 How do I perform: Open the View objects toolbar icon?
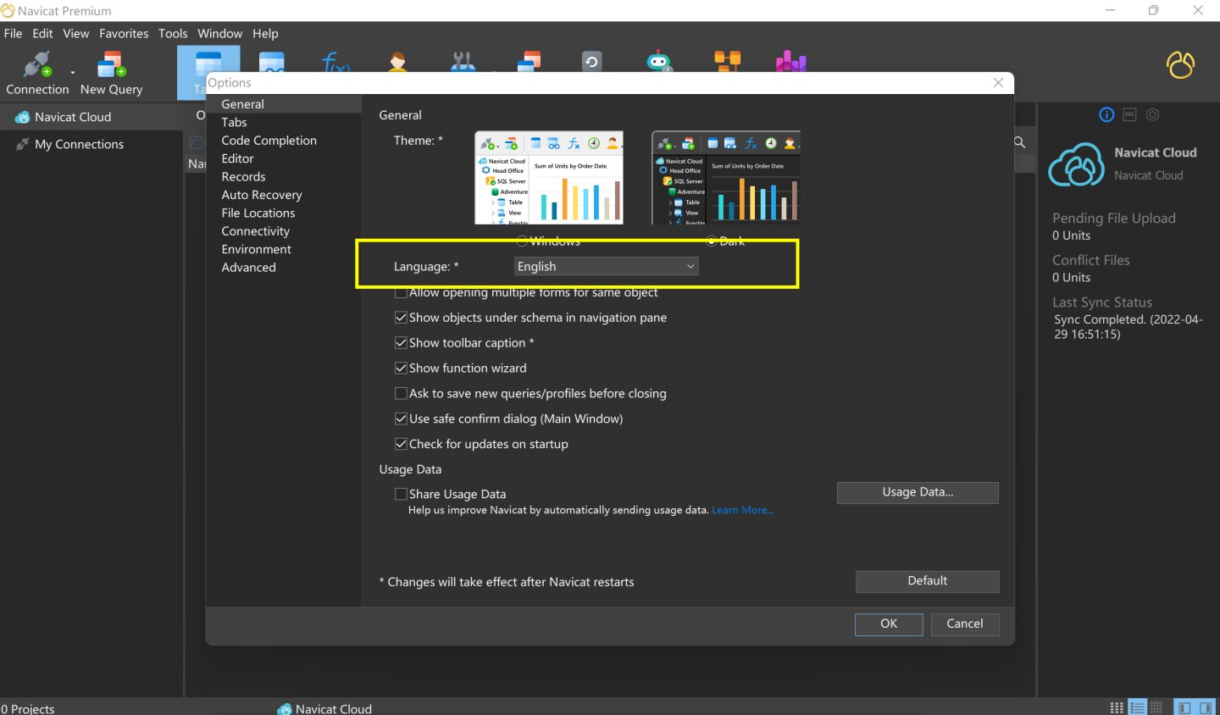click(x=271, y=63)
